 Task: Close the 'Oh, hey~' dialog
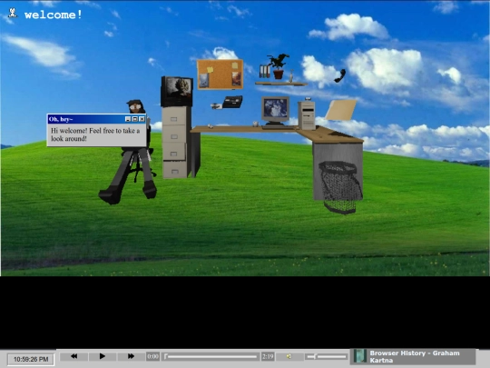pos(142,119)
